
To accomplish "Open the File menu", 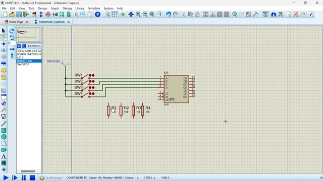I will point(4,9).
